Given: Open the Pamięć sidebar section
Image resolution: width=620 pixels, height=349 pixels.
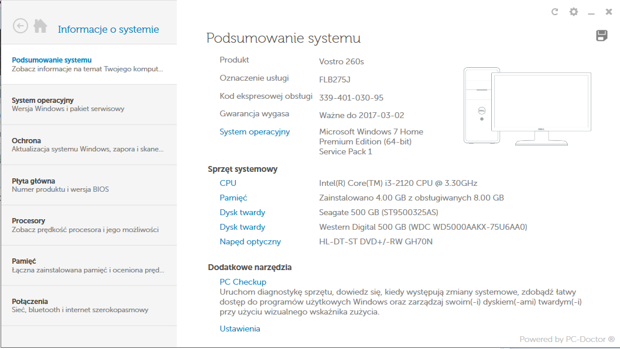Looking at the screenshot, I should [x=89, y=266].
